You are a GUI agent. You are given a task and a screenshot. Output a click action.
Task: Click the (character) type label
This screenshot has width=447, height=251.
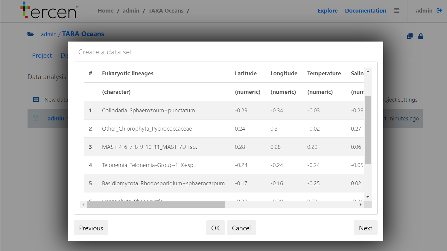tap(116, 92)
